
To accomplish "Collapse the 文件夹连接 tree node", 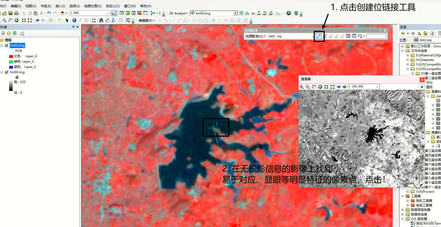I will tap(402, 51).
